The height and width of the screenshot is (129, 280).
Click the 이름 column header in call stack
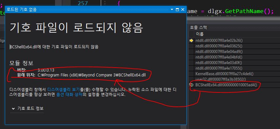(200, 34)
